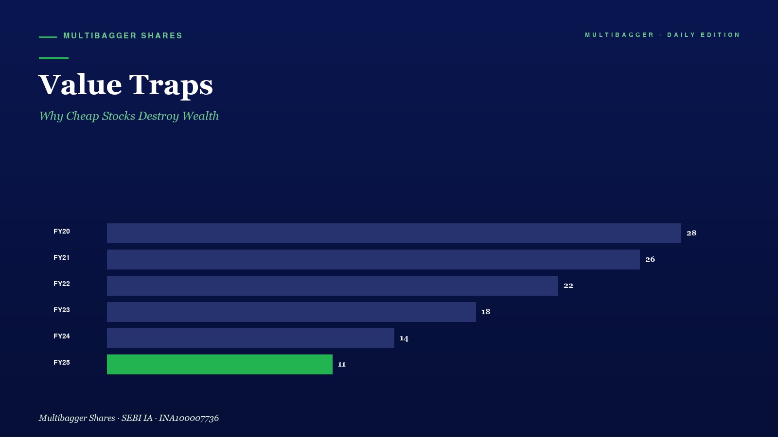Select the FY24 bar
The width and height of the screenshot is (778, 437).
[x=250, y=338]
